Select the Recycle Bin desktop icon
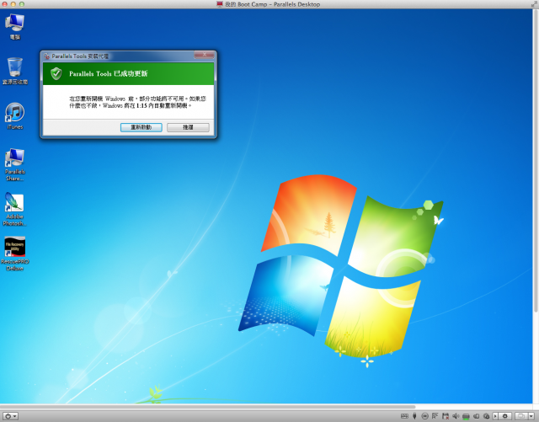Screen dimensions: 539x422 pos(15,71)
